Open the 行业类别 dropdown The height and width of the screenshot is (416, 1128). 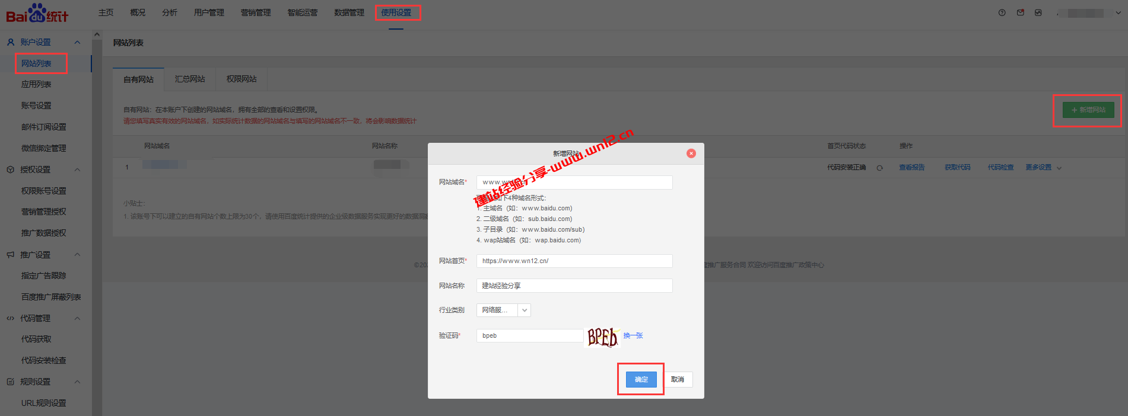click(x=524, y=310)
